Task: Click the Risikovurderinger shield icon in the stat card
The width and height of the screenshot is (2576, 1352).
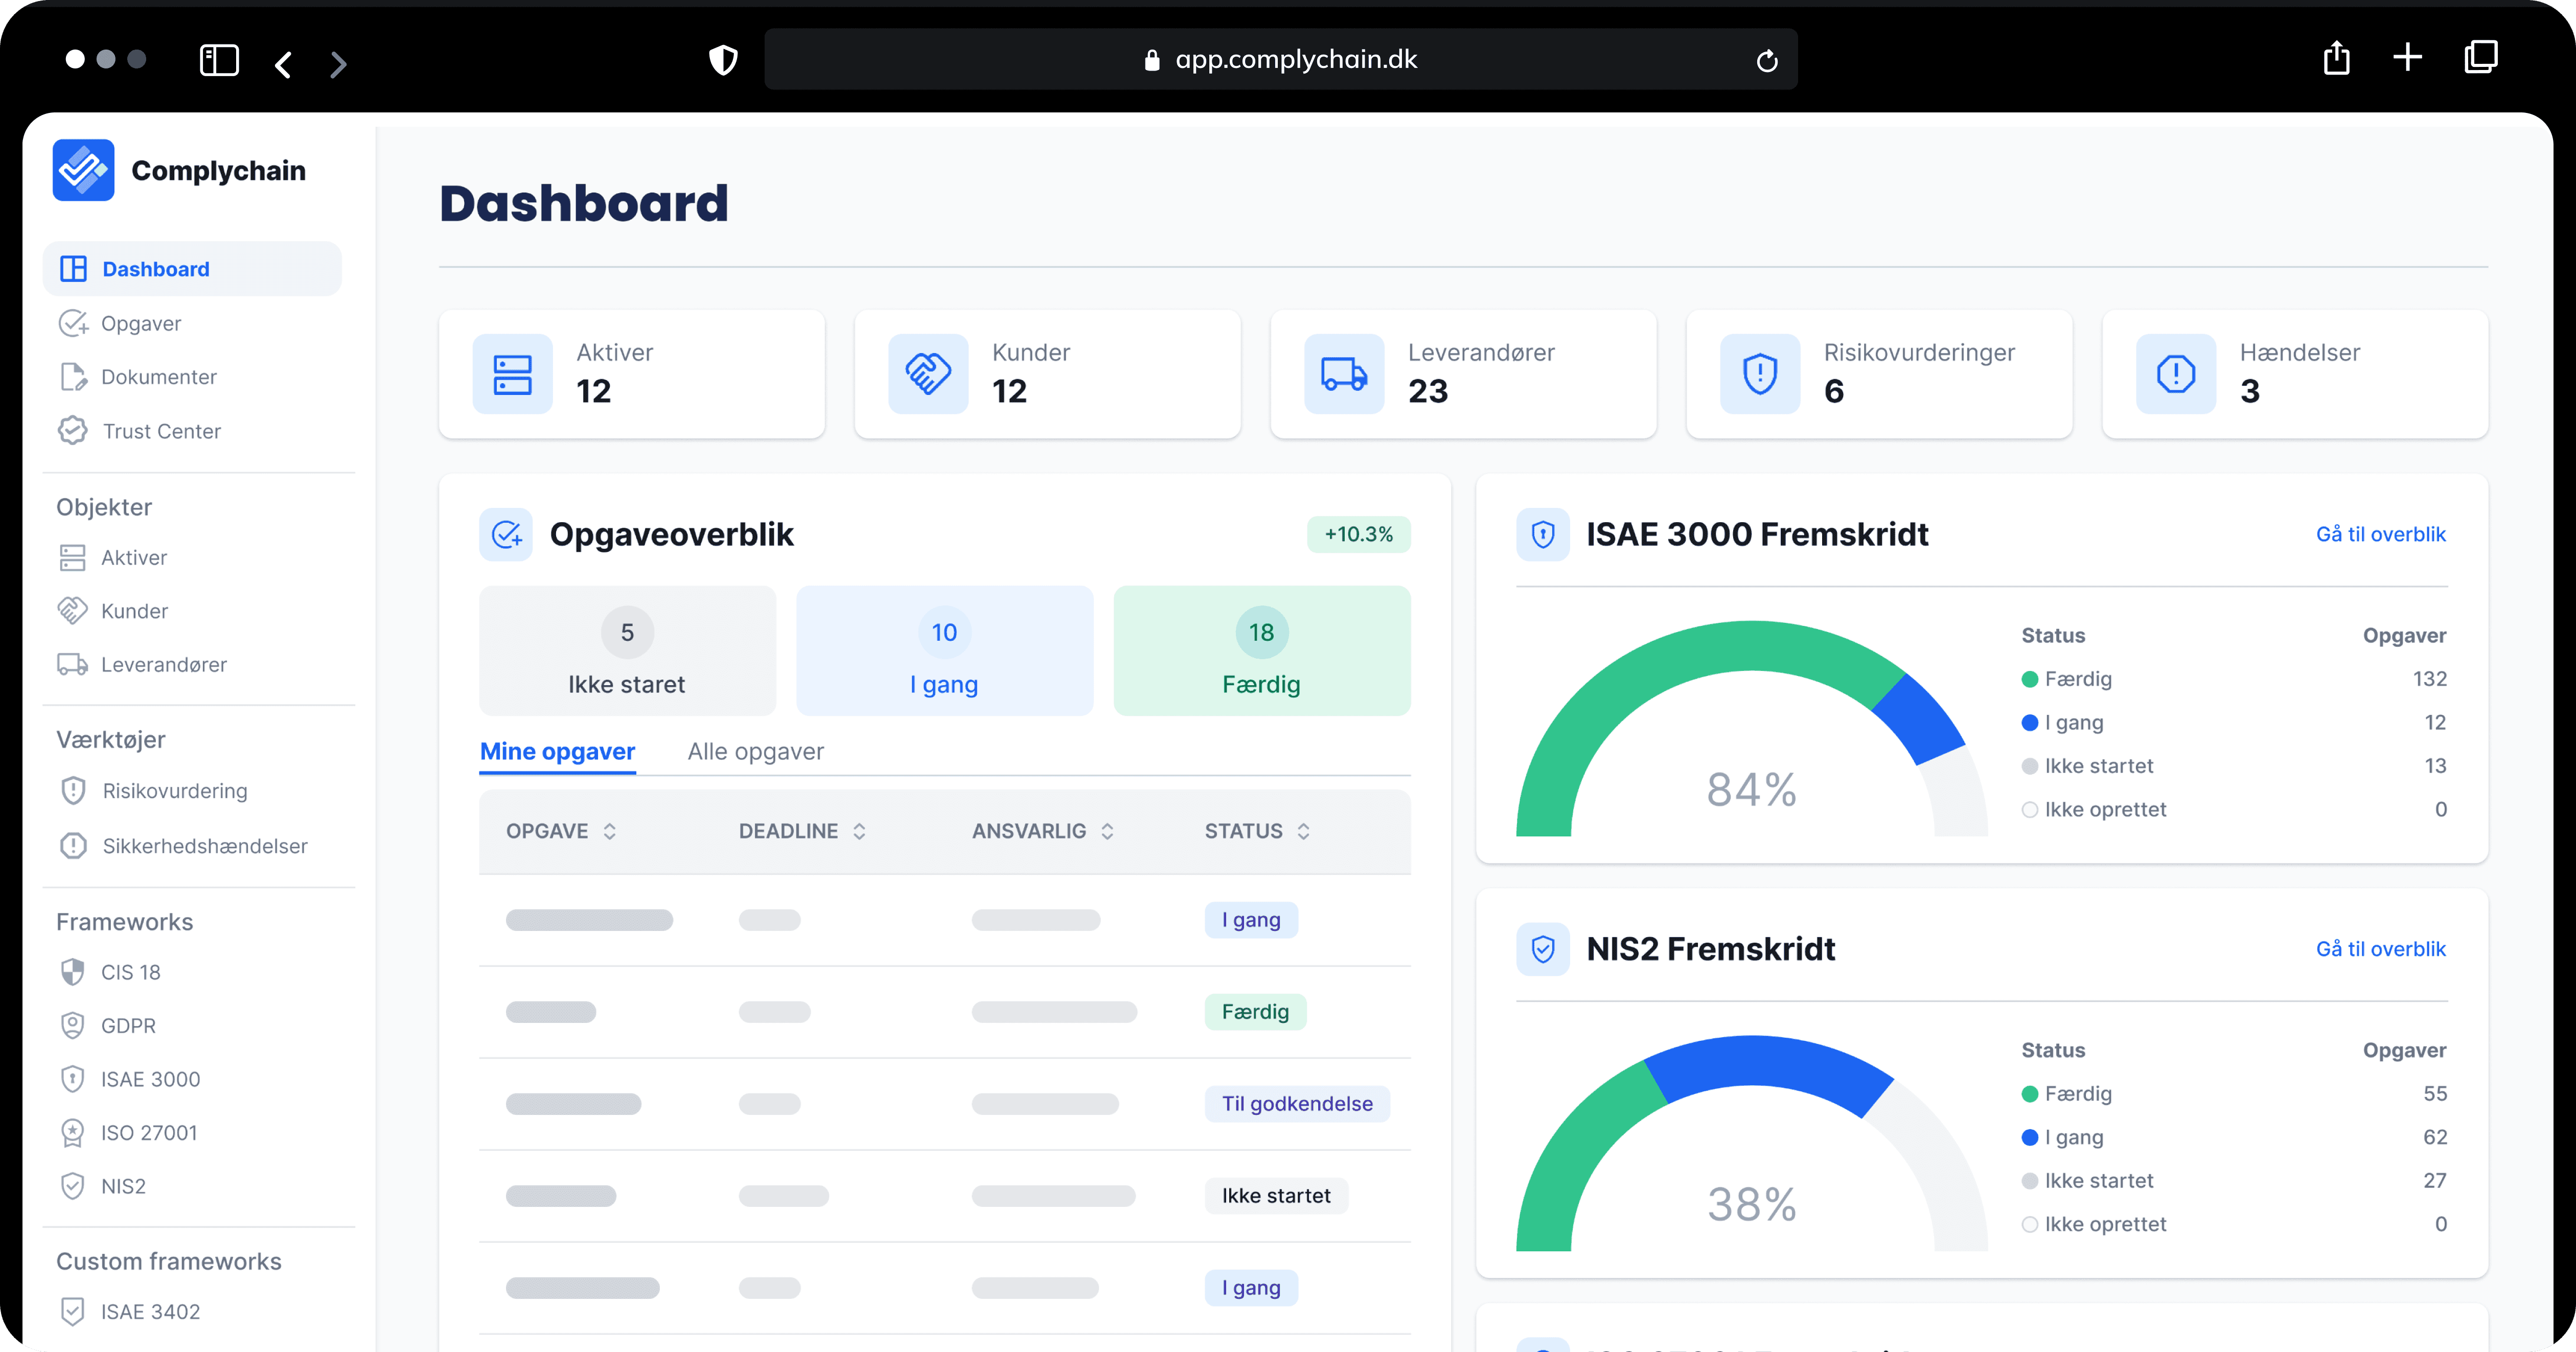Action: (x=1760, y=374)
